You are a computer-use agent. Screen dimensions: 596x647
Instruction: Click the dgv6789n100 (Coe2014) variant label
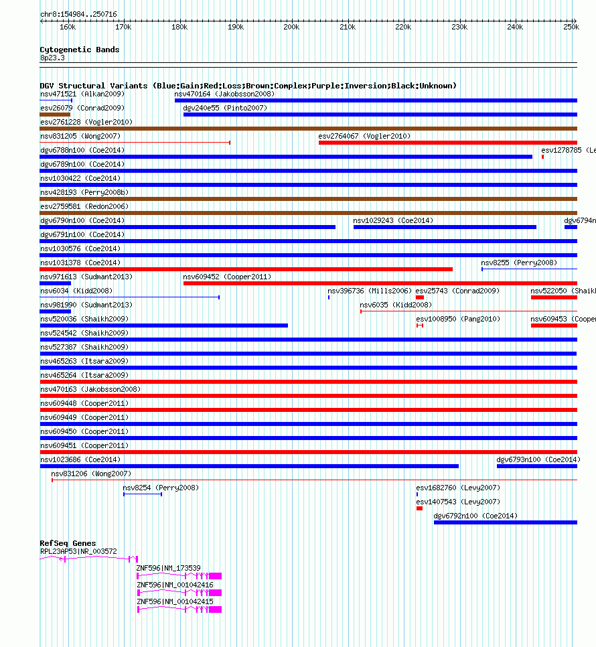click(82, 164)
